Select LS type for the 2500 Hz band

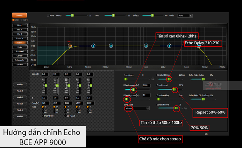point(77,110)
